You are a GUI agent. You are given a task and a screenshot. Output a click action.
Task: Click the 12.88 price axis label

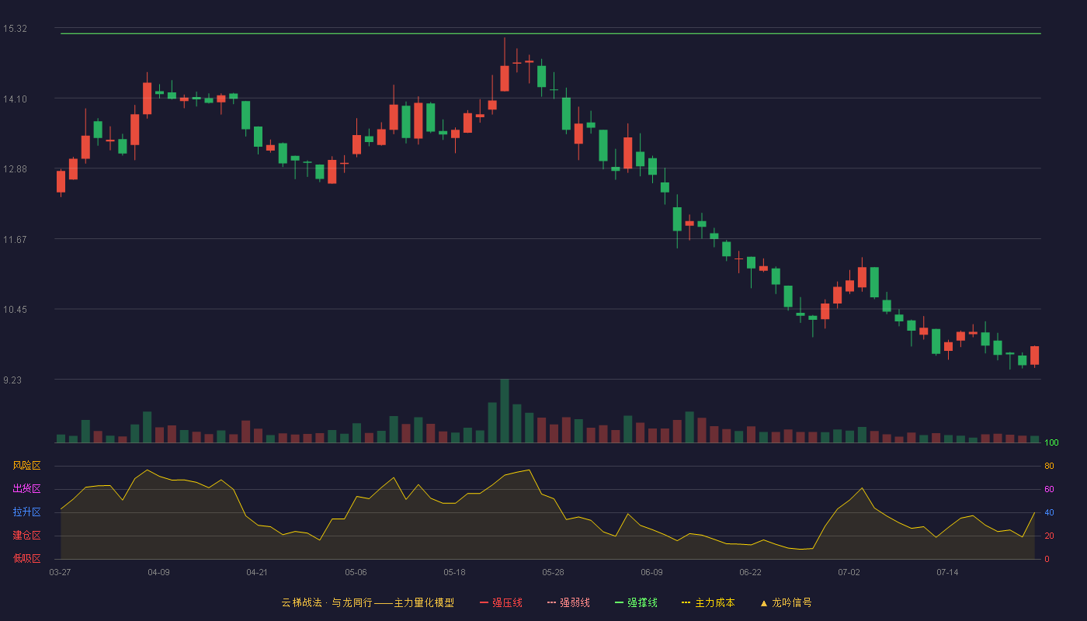pos(15,169)
